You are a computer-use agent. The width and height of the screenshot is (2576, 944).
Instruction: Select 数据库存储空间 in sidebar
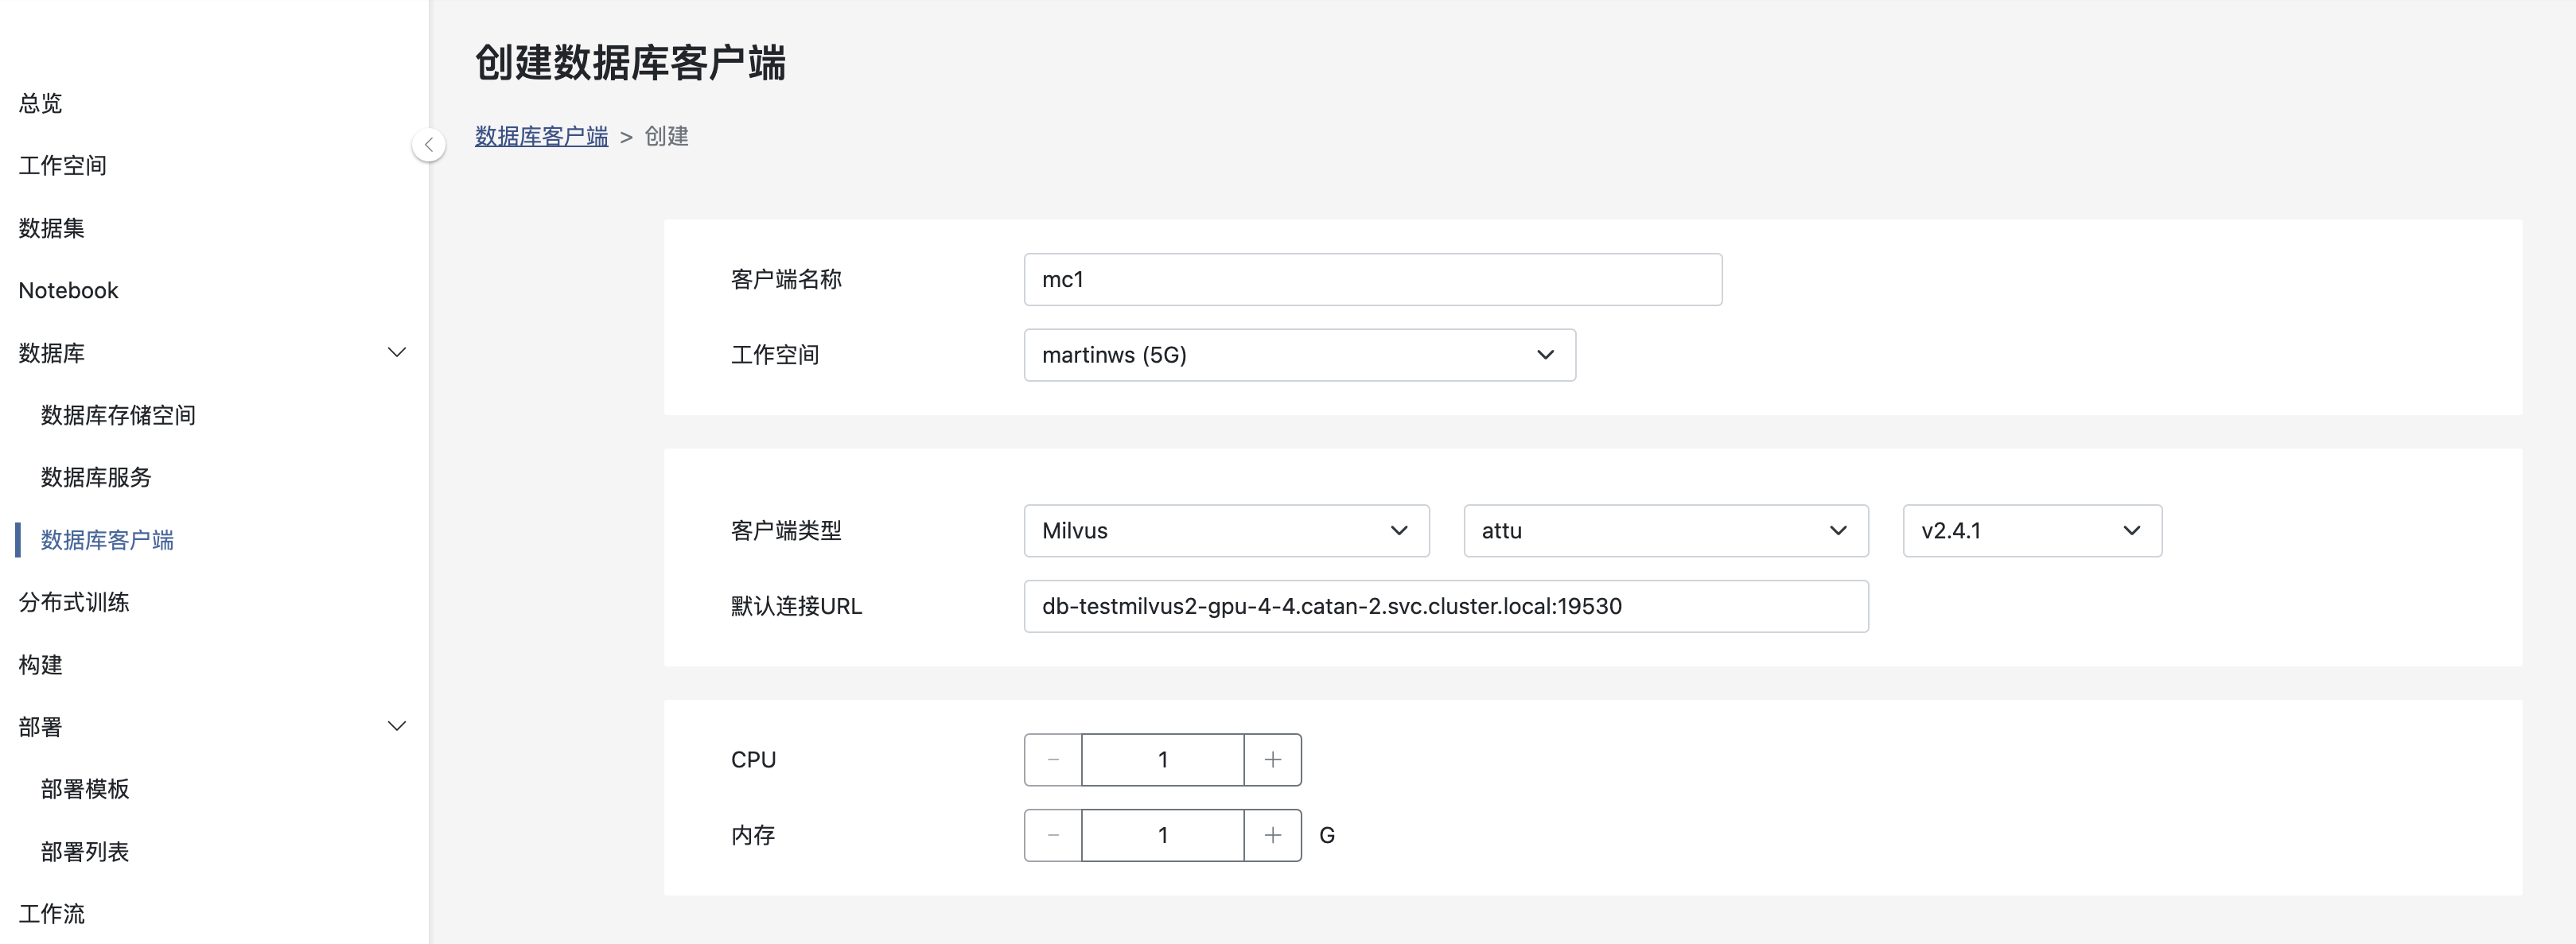tap(118, 415)
